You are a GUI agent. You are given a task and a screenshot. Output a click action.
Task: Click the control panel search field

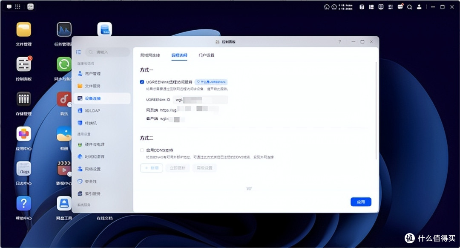(108, 52)
